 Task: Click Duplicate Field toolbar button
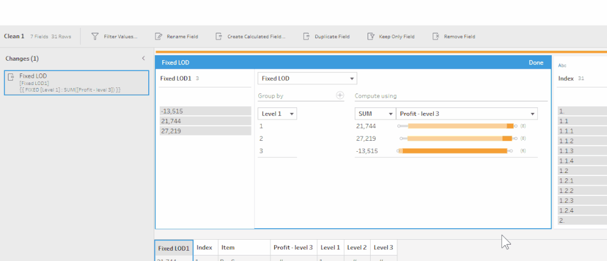[326, 36]
